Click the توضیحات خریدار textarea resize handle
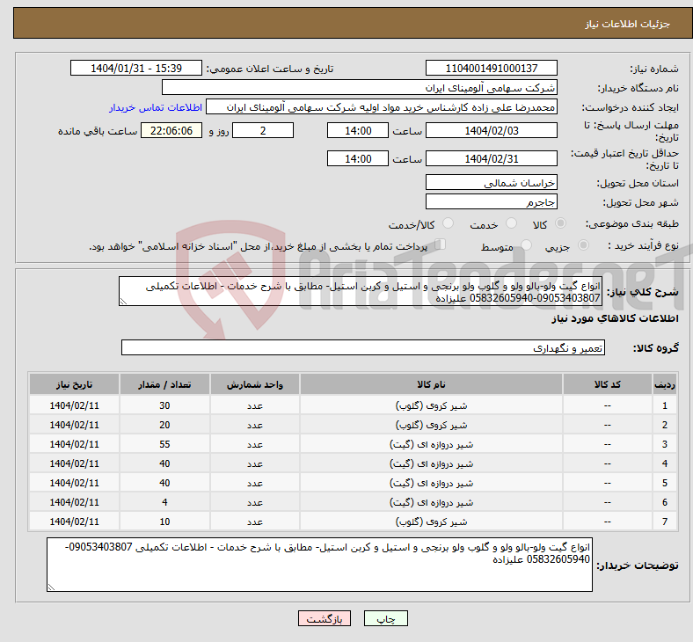 click(x=51, y=587)
